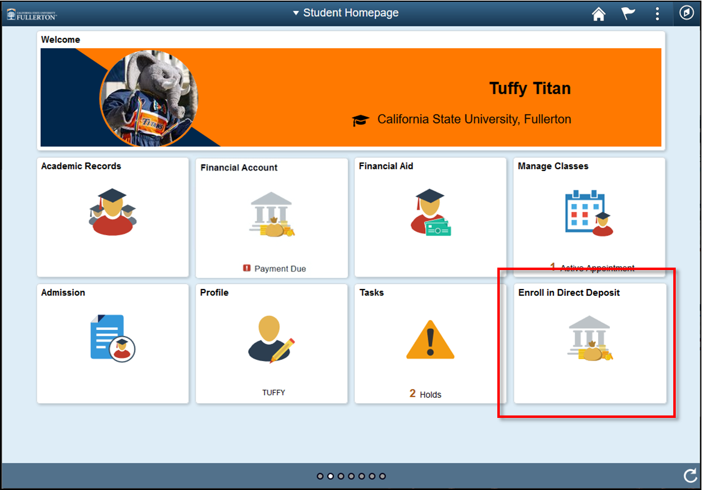Click the Payment Due alert text
The width and height of the screenshot is (702, 490).
pyautogui.click(x=280, y=269)
